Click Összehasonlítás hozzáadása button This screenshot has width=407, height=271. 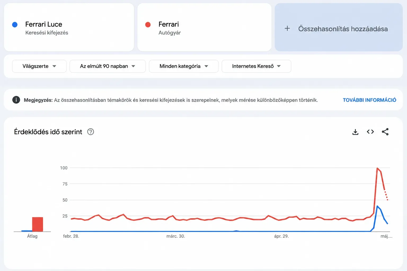[x=339, y=27]
